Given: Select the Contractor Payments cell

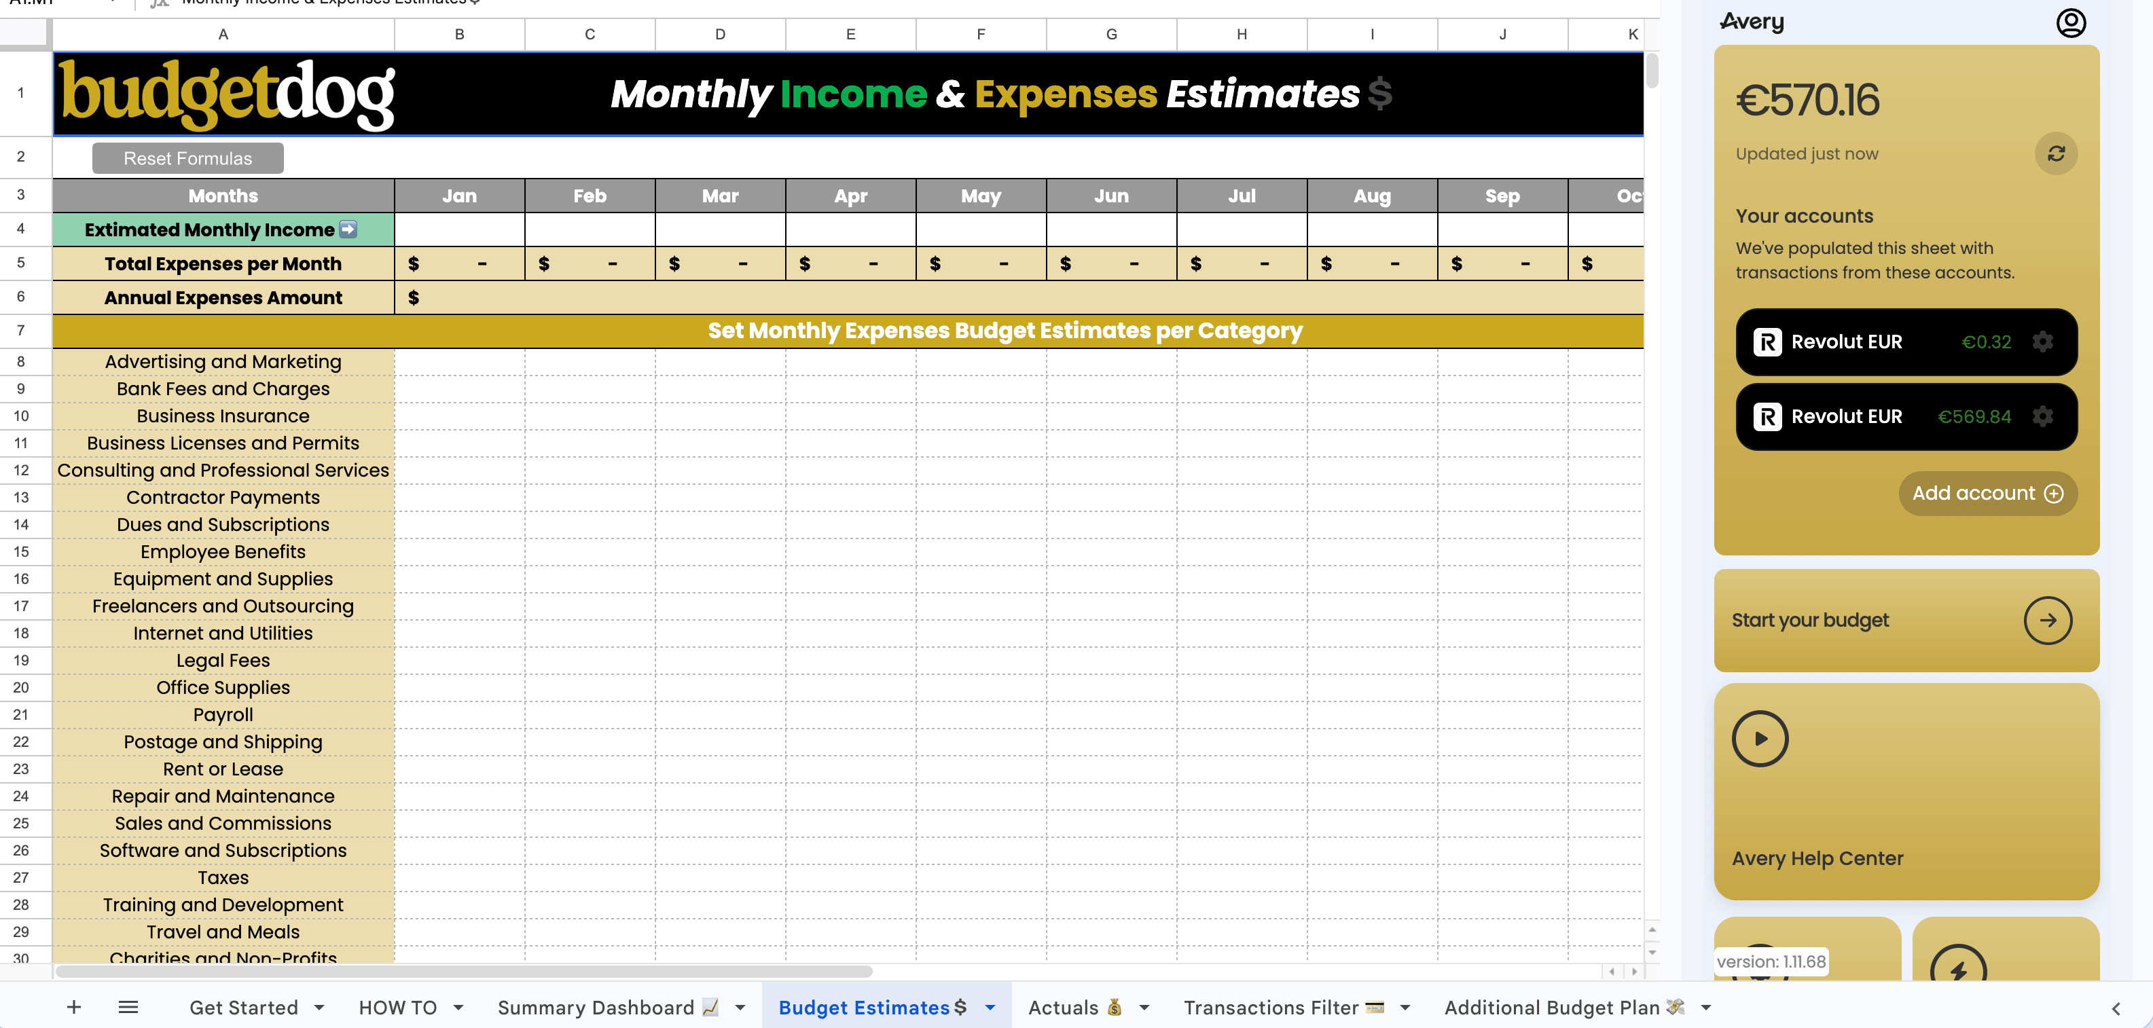Looking at the screenshot, I should (223, 497).
